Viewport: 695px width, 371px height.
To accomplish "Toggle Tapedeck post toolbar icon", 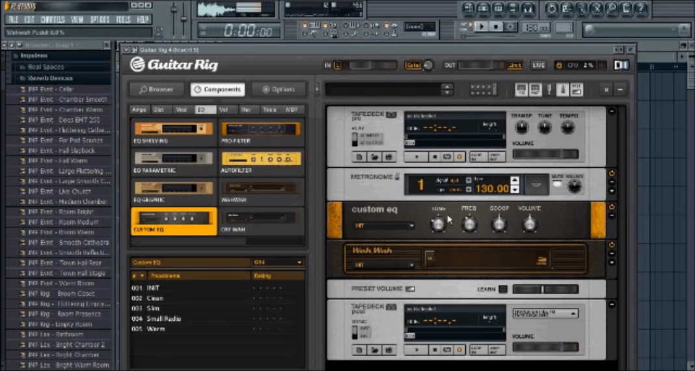I will point(535,90).
